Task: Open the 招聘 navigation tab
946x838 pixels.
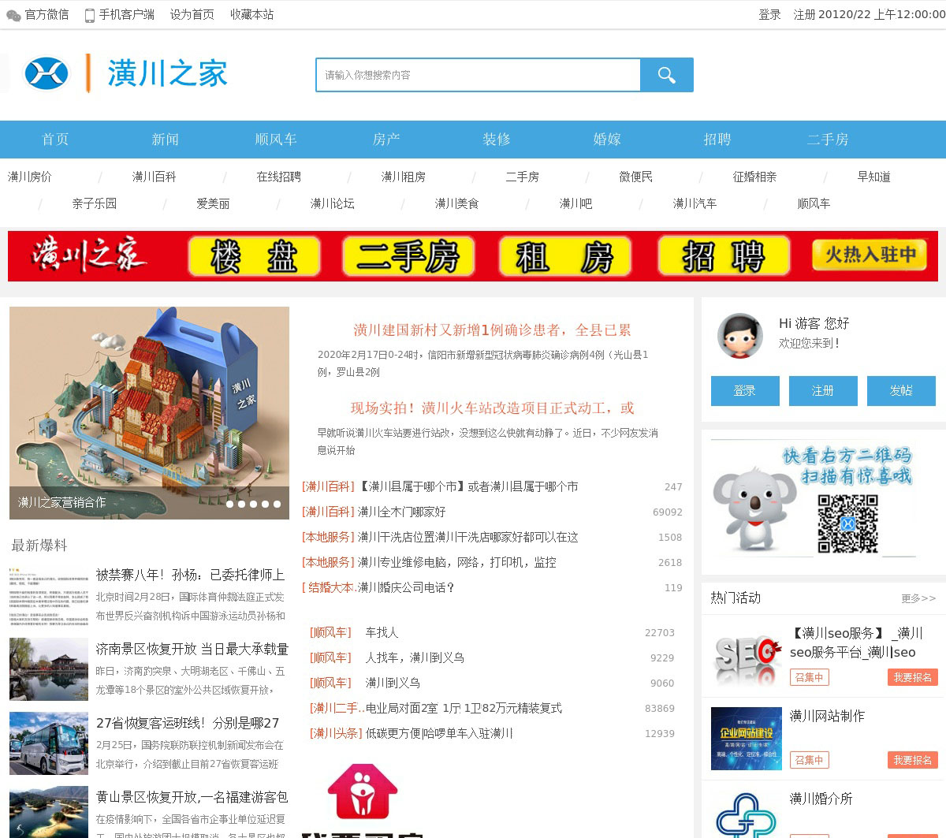Action: pyautogui.click(x=717, y=140)
